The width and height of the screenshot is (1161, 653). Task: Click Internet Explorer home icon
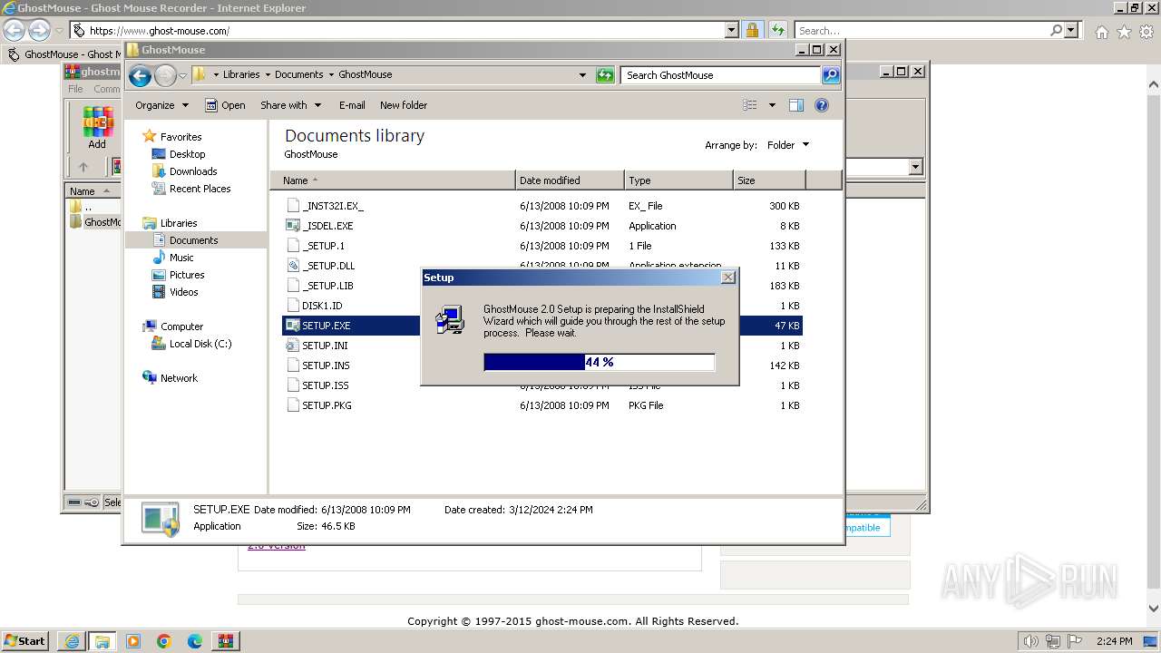(x=1101, y=32)
